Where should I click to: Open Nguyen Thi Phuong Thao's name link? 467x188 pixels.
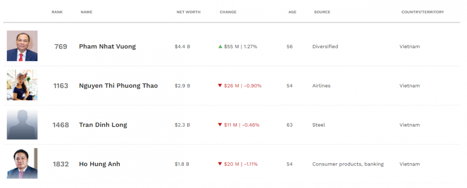pos(118,86)
